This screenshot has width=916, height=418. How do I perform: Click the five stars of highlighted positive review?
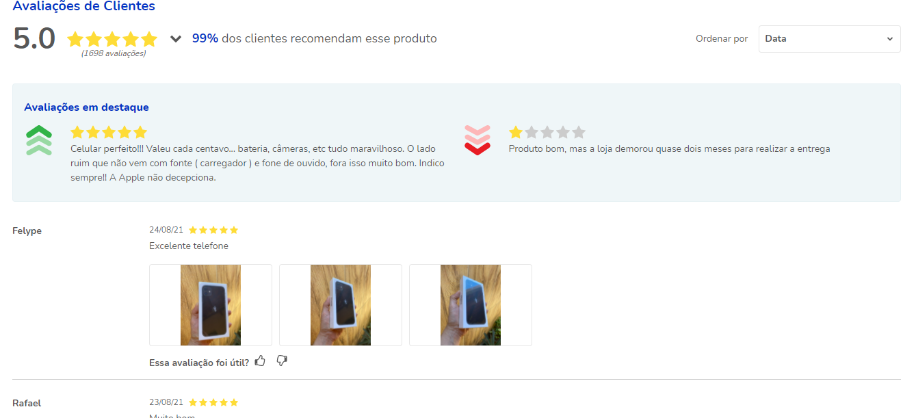pyautogui.click(x=109, y=132)
